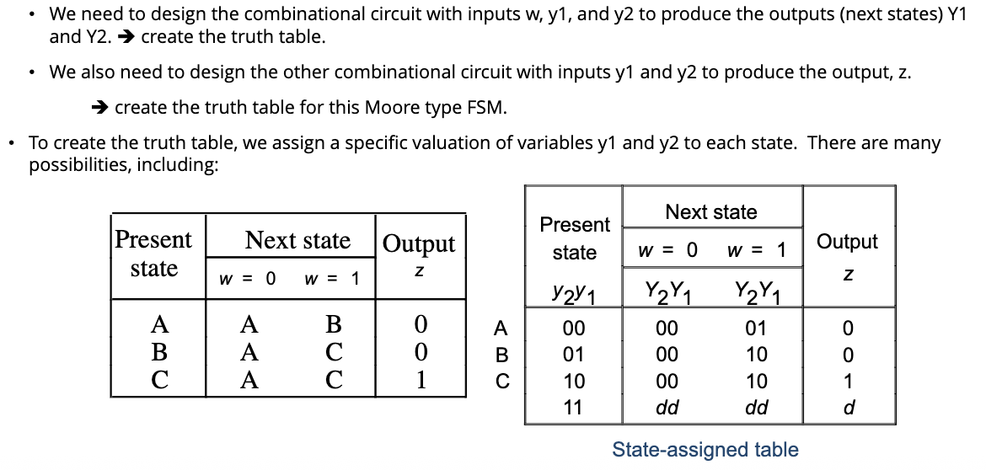Click the 'State-assigned table' caption

point(705,450)
